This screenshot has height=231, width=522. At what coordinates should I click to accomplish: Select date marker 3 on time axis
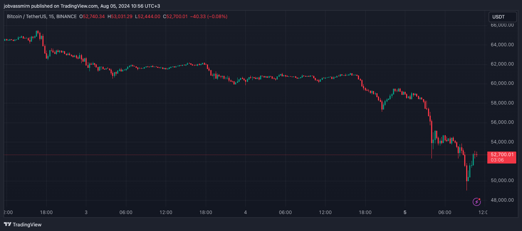86,212
